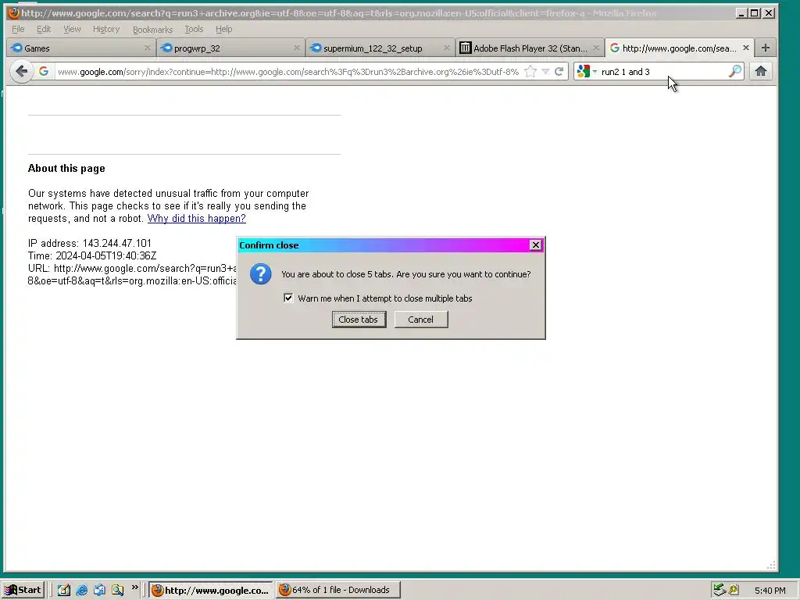Open the '64% of 1 file - Downloads' taskbar window

pyautogui.click(x=338, y=590)
